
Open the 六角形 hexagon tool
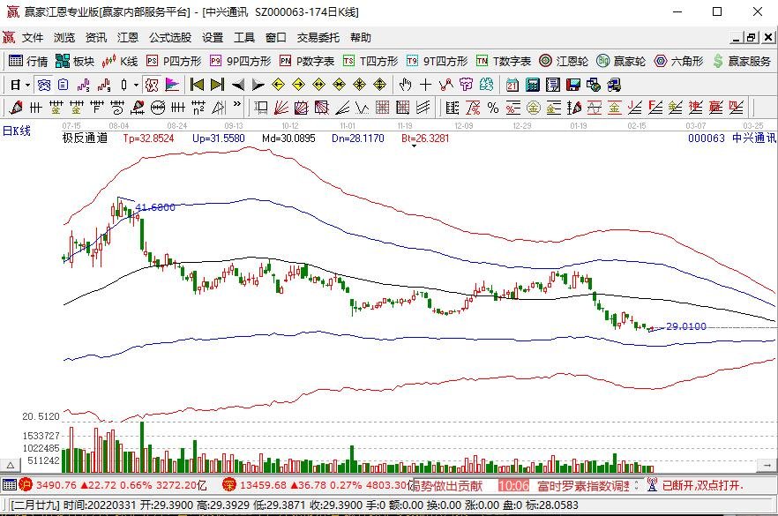tap(678, 61)
